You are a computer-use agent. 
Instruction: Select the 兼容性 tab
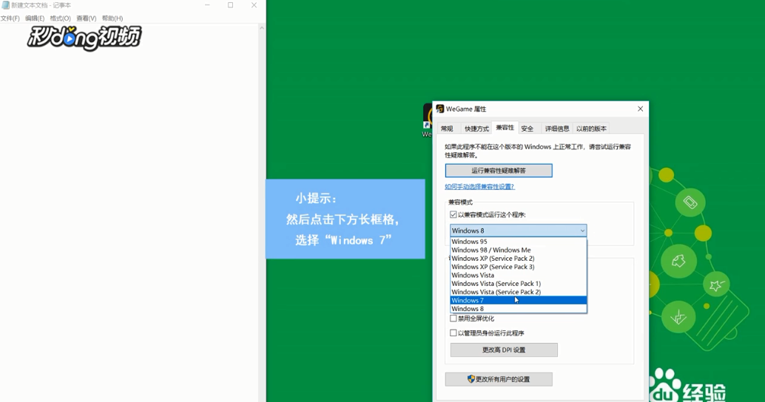[505, 128]
